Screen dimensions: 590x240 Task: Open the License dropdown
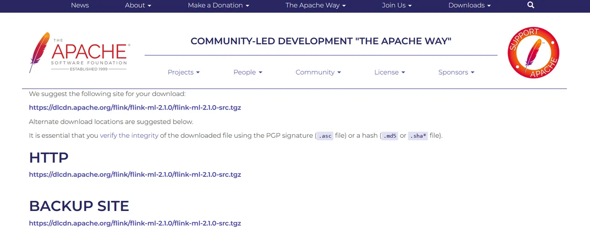coord(389,72)
